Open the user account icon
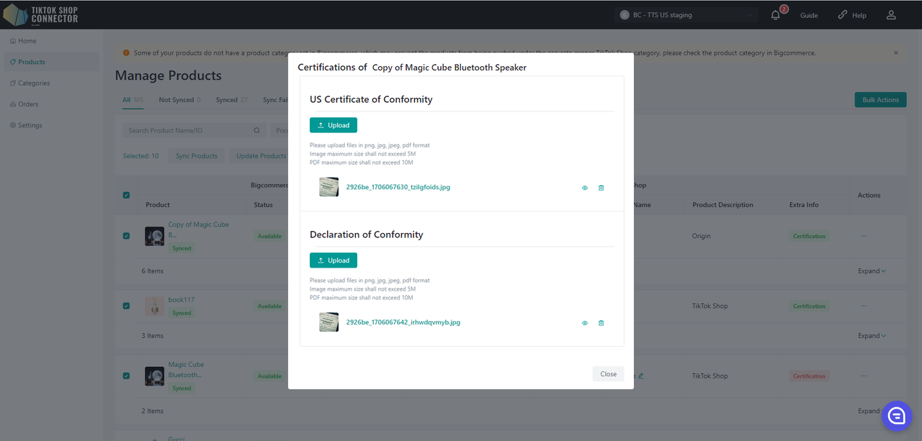 click(891, 15)
